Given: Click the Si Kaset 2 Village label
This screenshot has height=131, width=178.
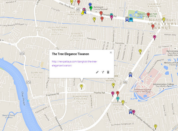Looking at the screenshot, I should tap(77, 37).
